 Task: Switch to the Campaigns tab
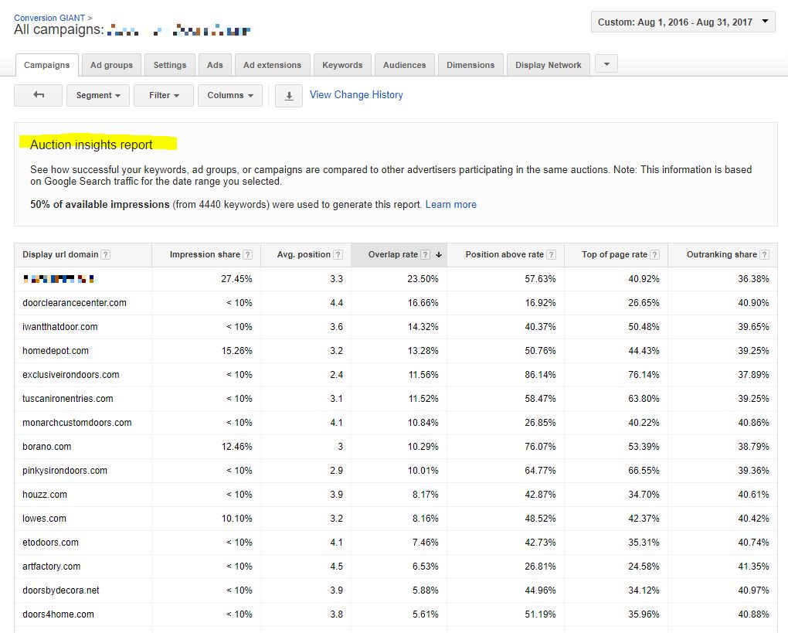click(x=46, y=66)
